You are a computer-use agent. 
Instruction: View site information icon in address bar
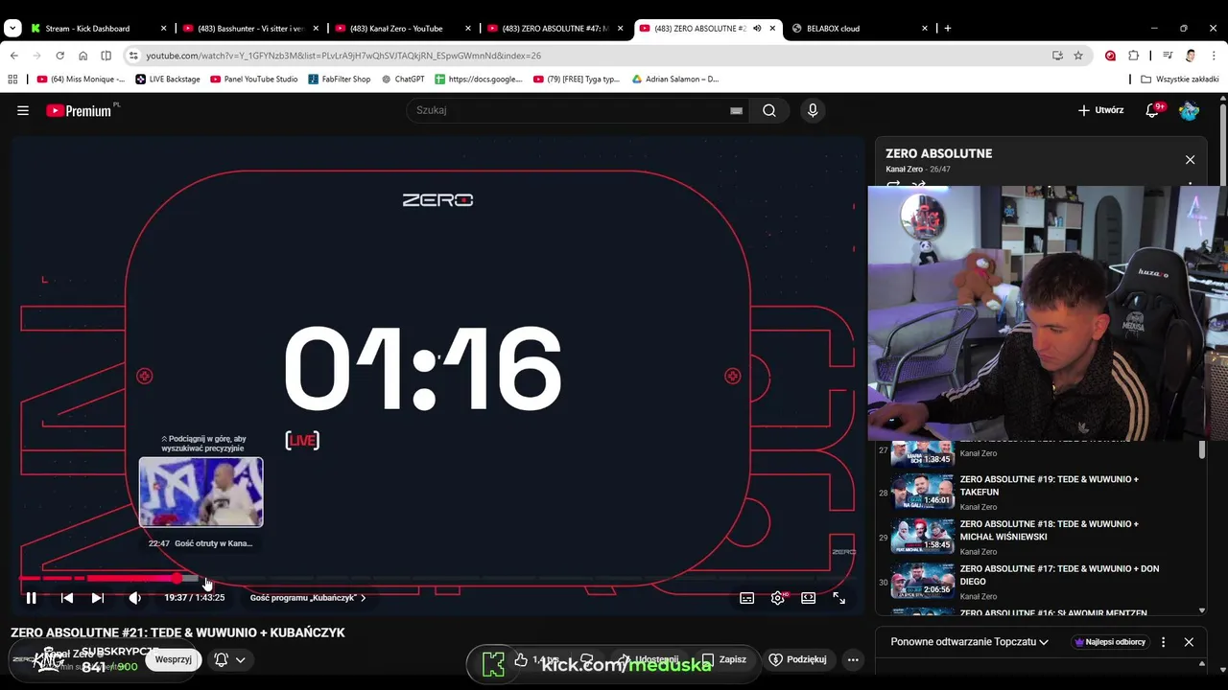[133, 56]
